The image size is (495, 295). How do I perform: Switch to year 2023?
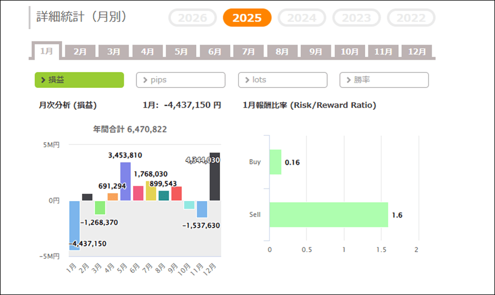pyautogui.click(x=356, y=18)
